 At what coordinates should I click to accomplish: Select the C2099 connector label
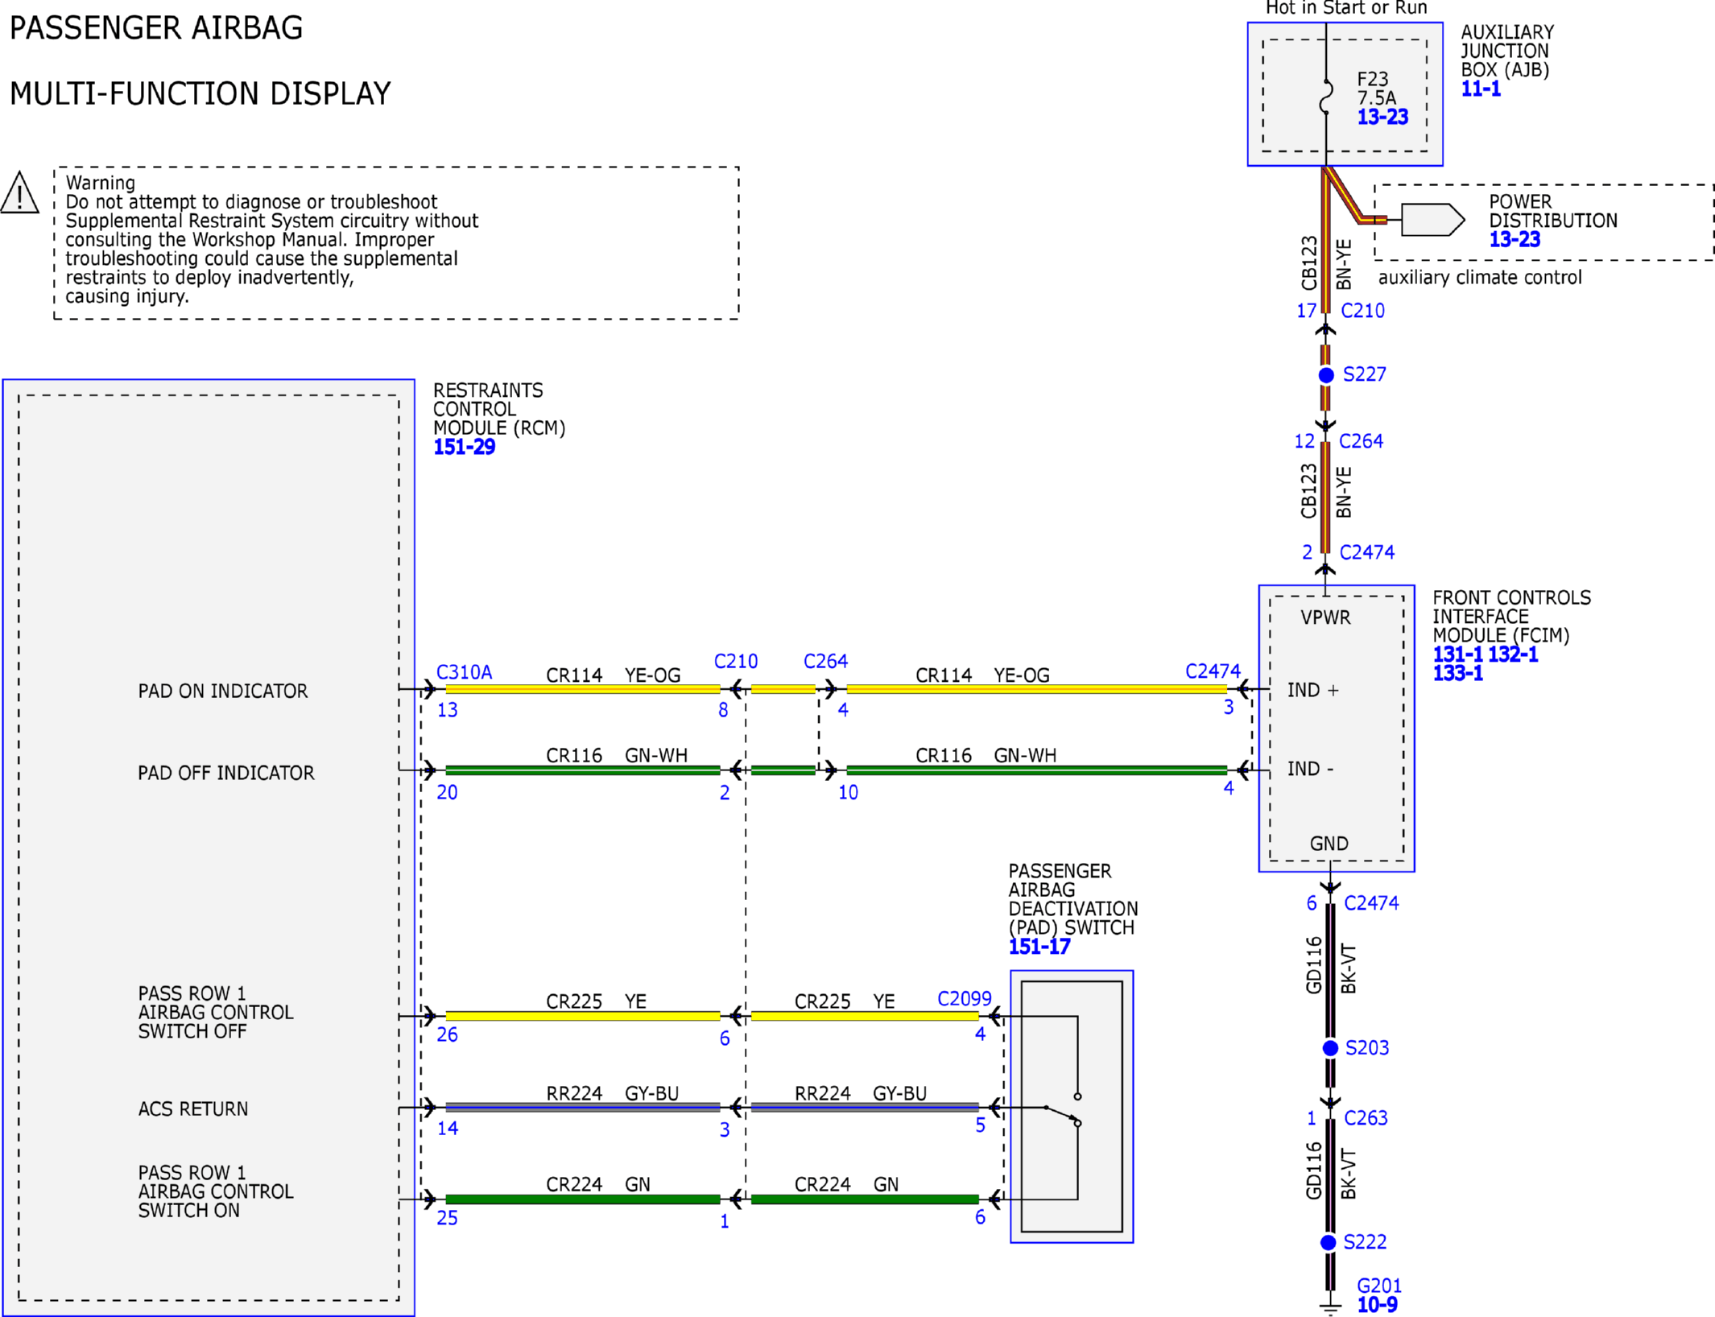coord(964,999)
